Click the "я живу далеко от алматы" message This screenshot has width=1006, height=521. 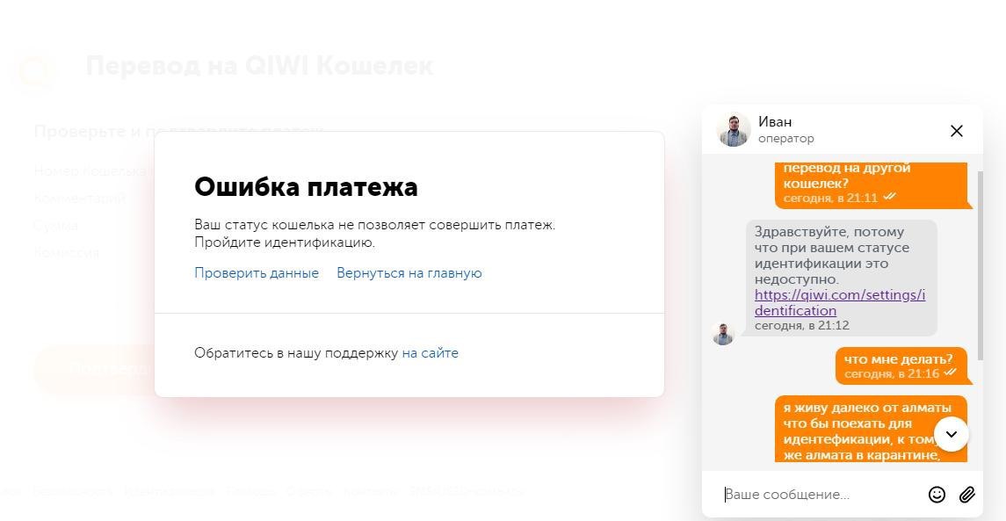871,429
